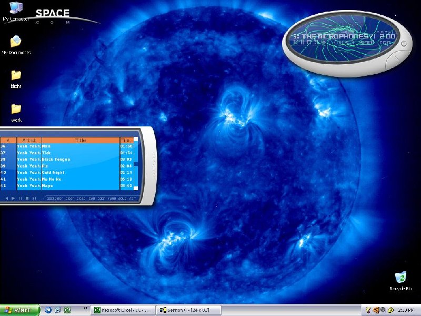Click the # column header in playlist

pos(8,140)
